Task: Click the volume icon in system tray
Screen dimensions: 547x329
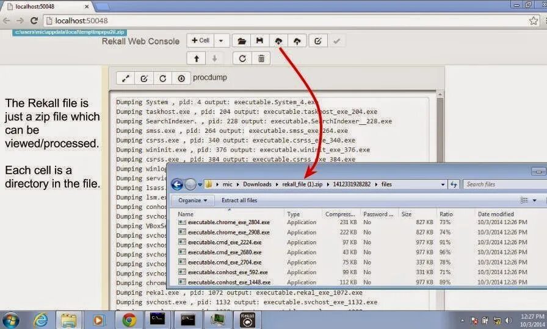Action: (509, 320)
